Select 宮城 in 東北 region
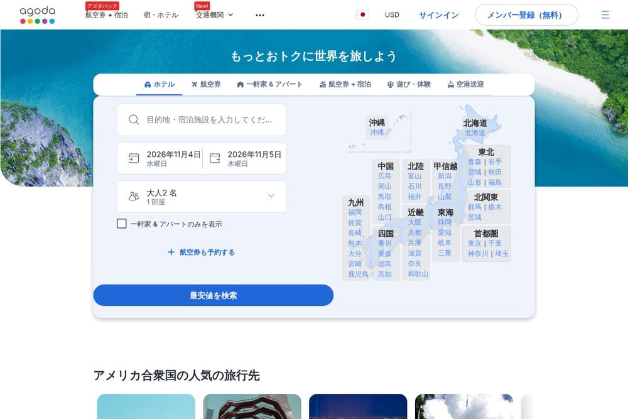 click(x=475, y=172)
